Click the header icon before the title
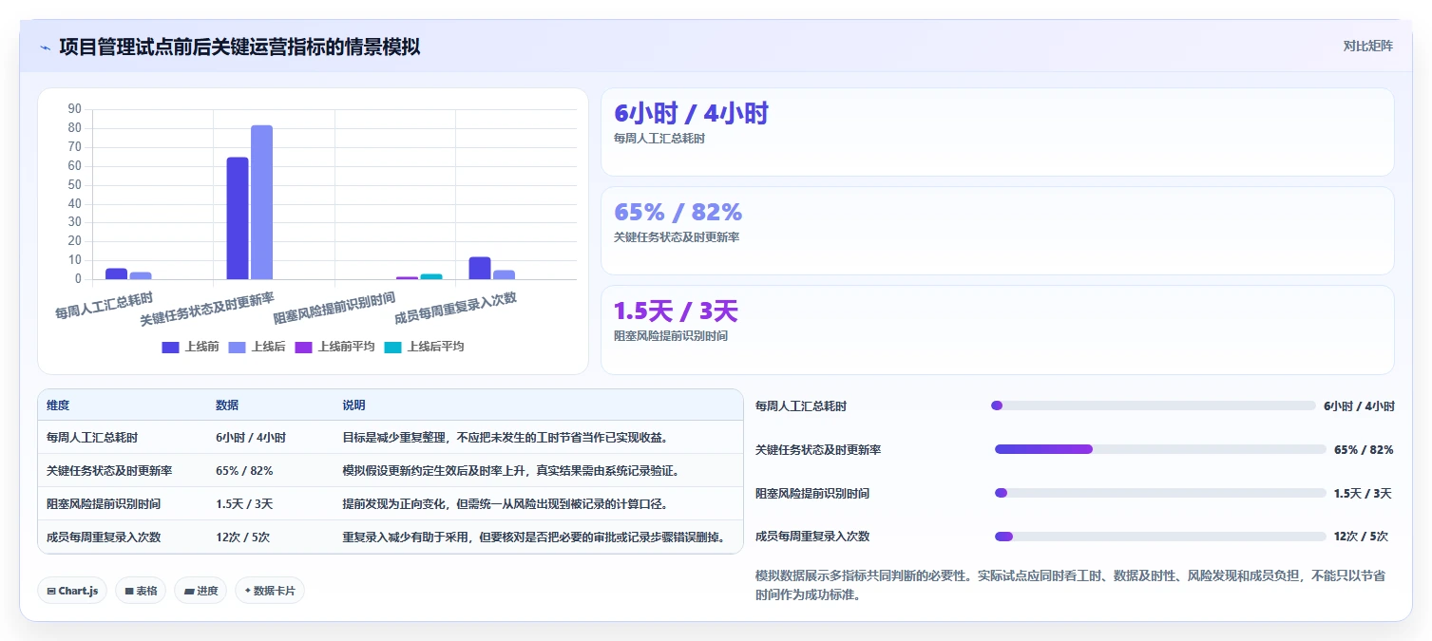 tap(45, 47)
